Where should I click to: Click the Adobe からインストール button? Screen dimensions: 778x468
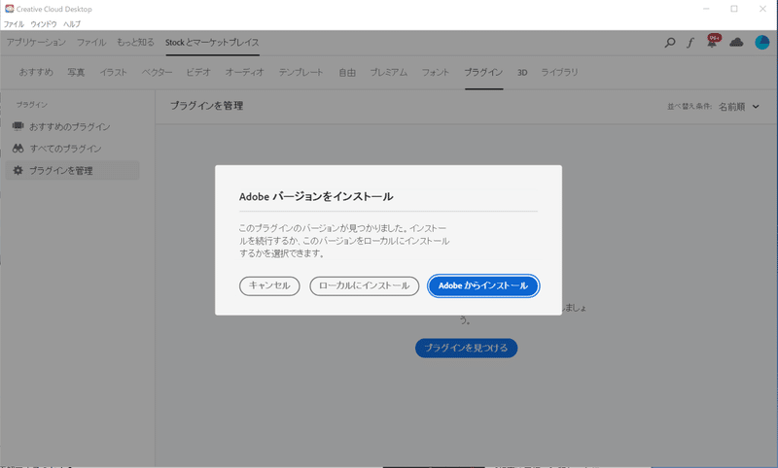point(483,285)
